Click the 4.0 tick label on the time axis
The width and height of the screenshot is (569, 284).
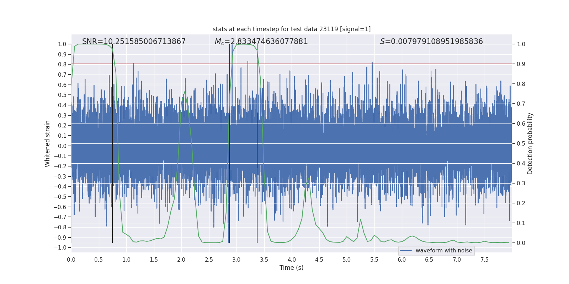point(292,260)
